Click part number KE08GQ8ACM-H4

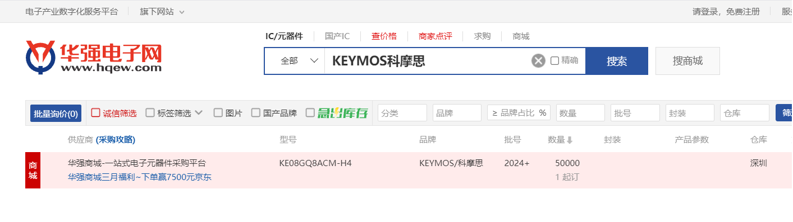tap(315, 163)
